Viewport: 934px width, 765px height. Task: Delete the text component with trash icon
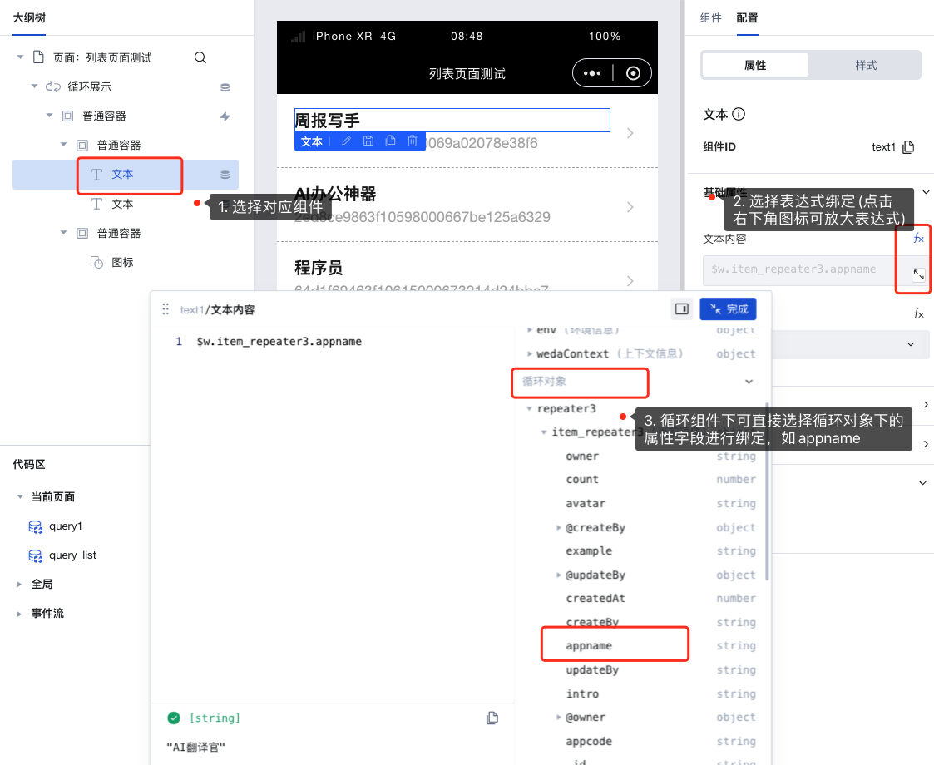click(412, 141)
